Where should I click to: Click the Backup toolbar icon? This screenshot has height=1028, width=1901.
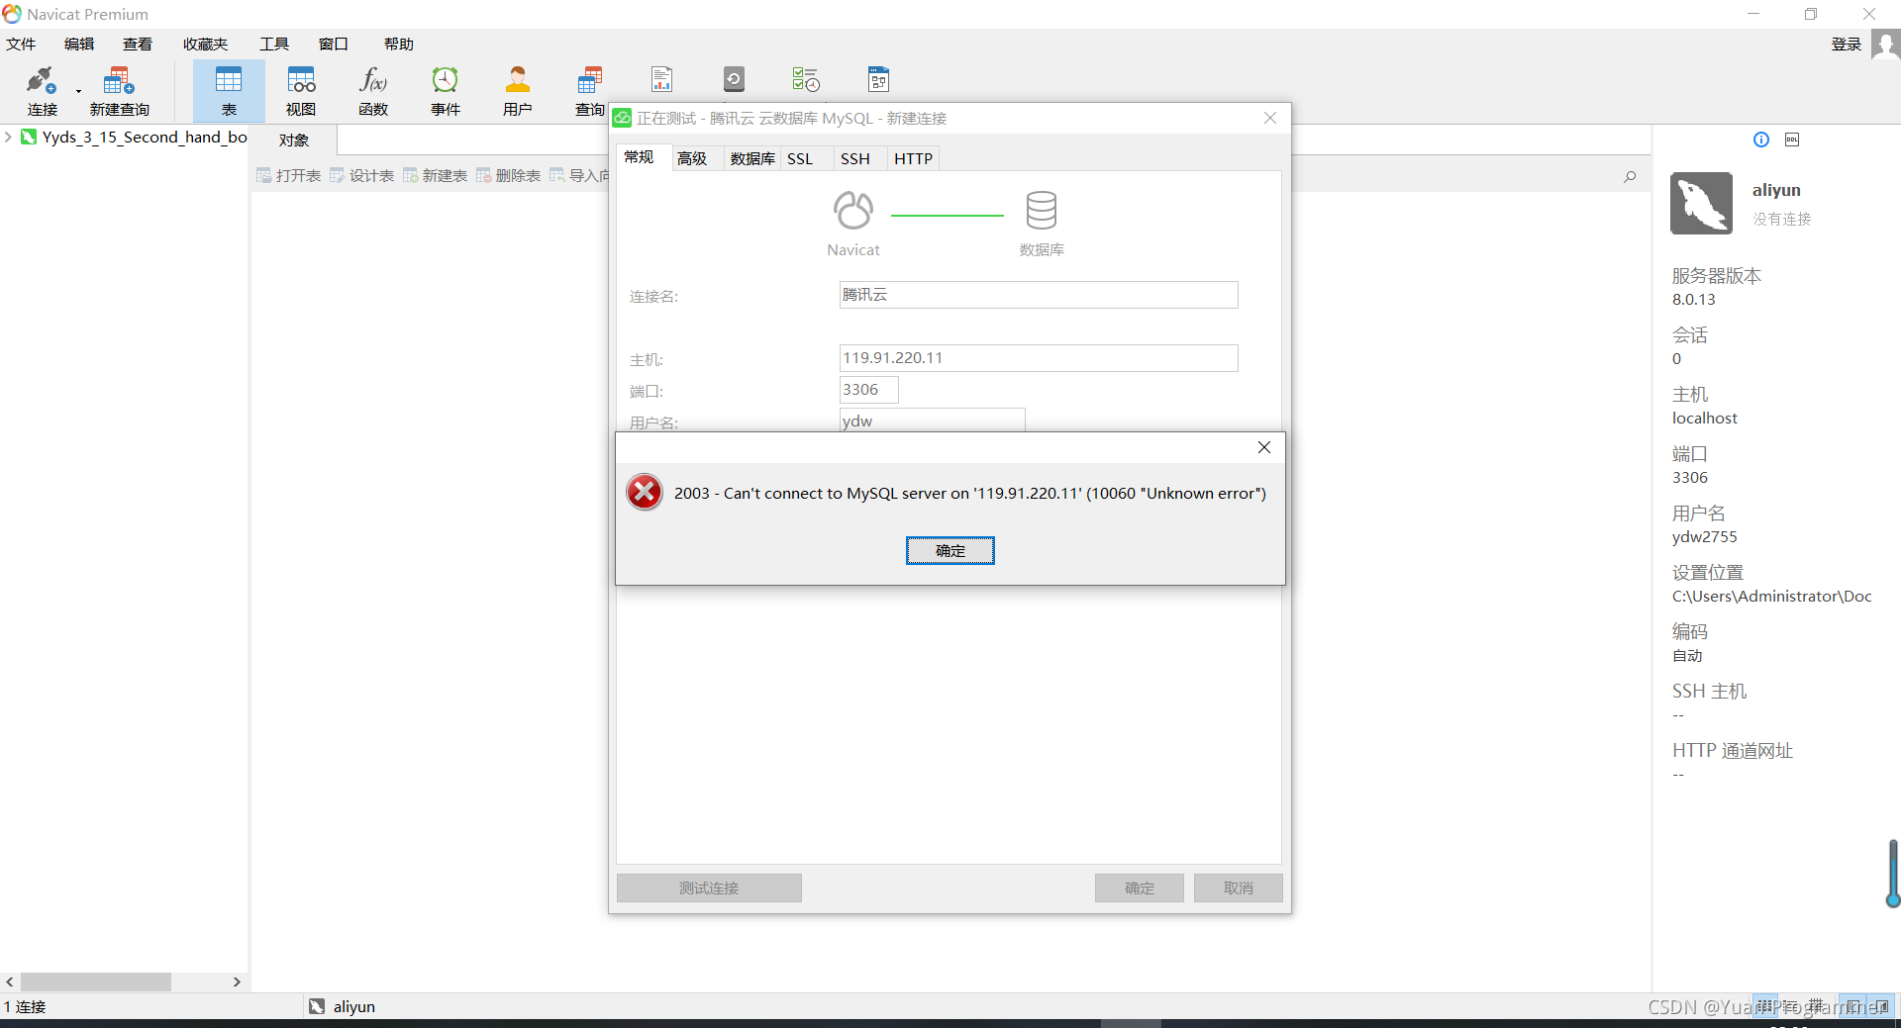coord(734,79)
